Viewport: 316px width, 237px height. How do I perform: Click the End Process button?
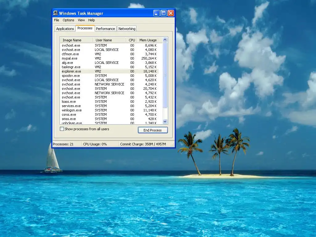153,130
